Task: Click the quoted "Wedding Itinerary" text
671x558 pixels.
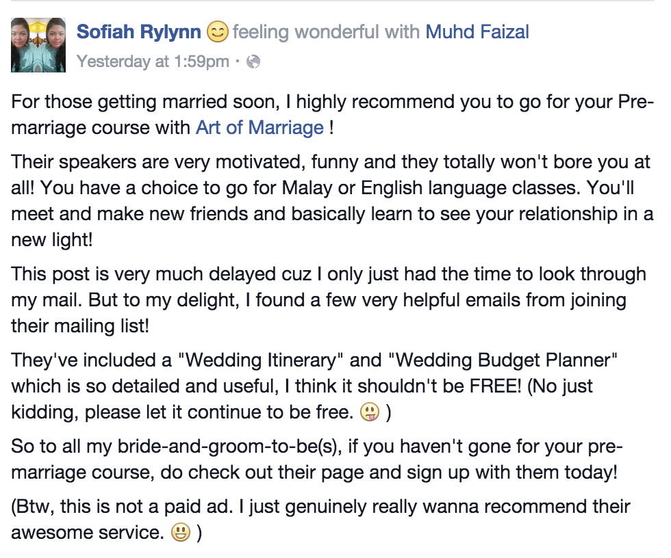Action: click(260, 360)
